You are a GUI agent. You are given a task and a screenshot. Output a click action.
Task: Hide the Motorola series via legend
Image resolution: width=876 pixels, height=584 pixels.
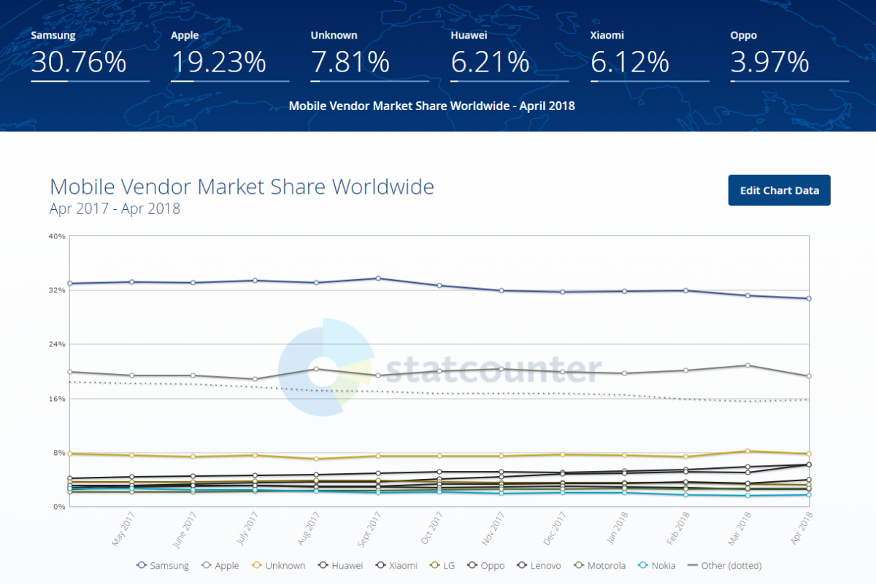coord(599,565)
